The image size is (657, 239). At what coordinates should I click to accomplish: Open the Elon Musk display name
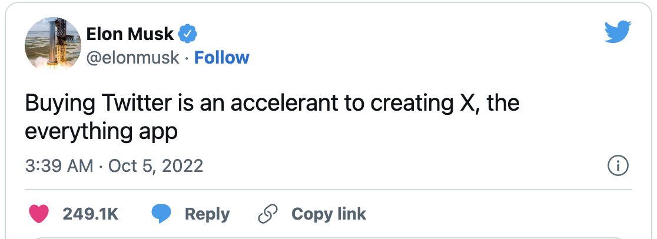[130, 34]
